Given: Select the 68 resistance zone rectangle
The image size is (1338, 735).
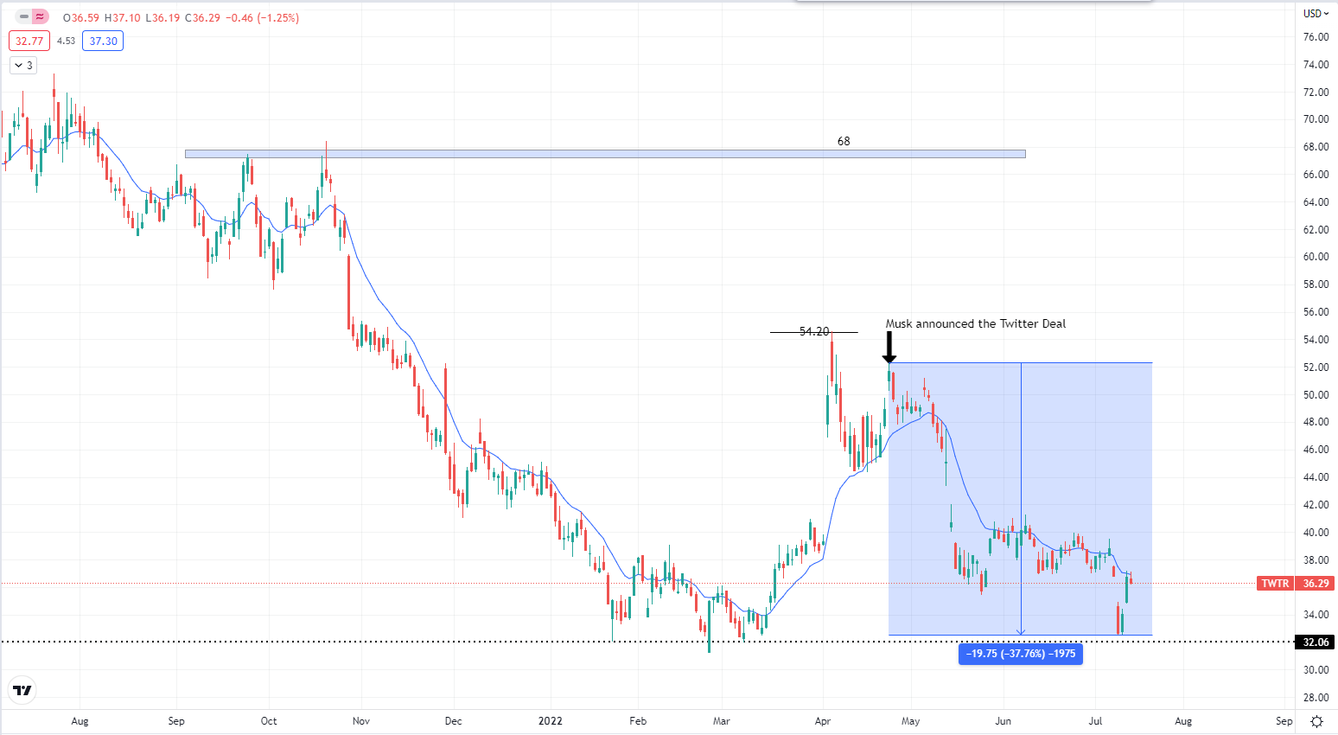Looking at the screenshot, I should [605, 154].
